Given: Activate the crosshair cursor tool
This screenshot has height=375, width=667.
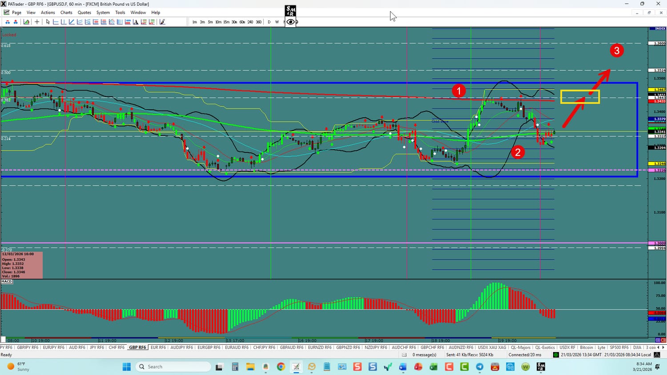Looking at the screenshot, I should [37, 22].
